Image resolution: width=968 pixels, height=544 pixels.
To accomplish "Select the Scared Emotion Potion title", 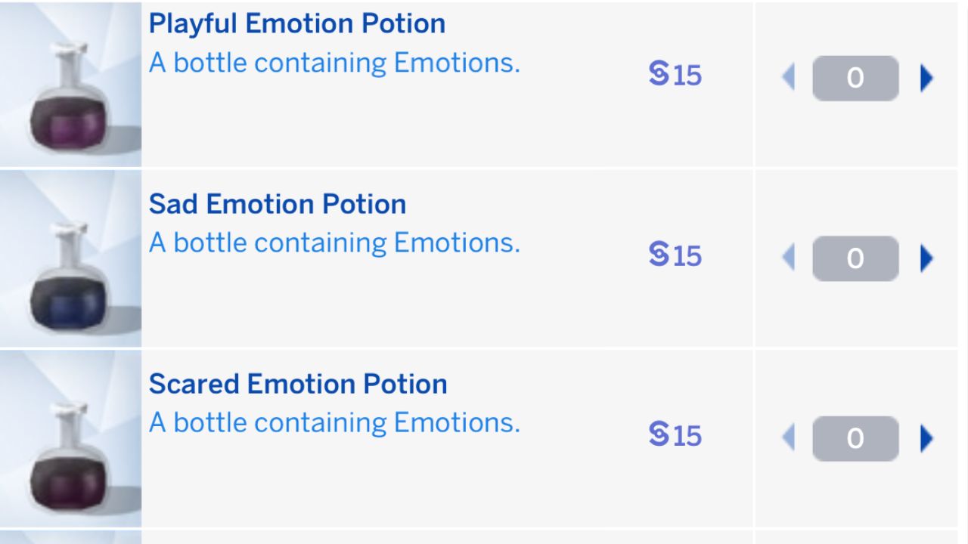I will (297, 384).
